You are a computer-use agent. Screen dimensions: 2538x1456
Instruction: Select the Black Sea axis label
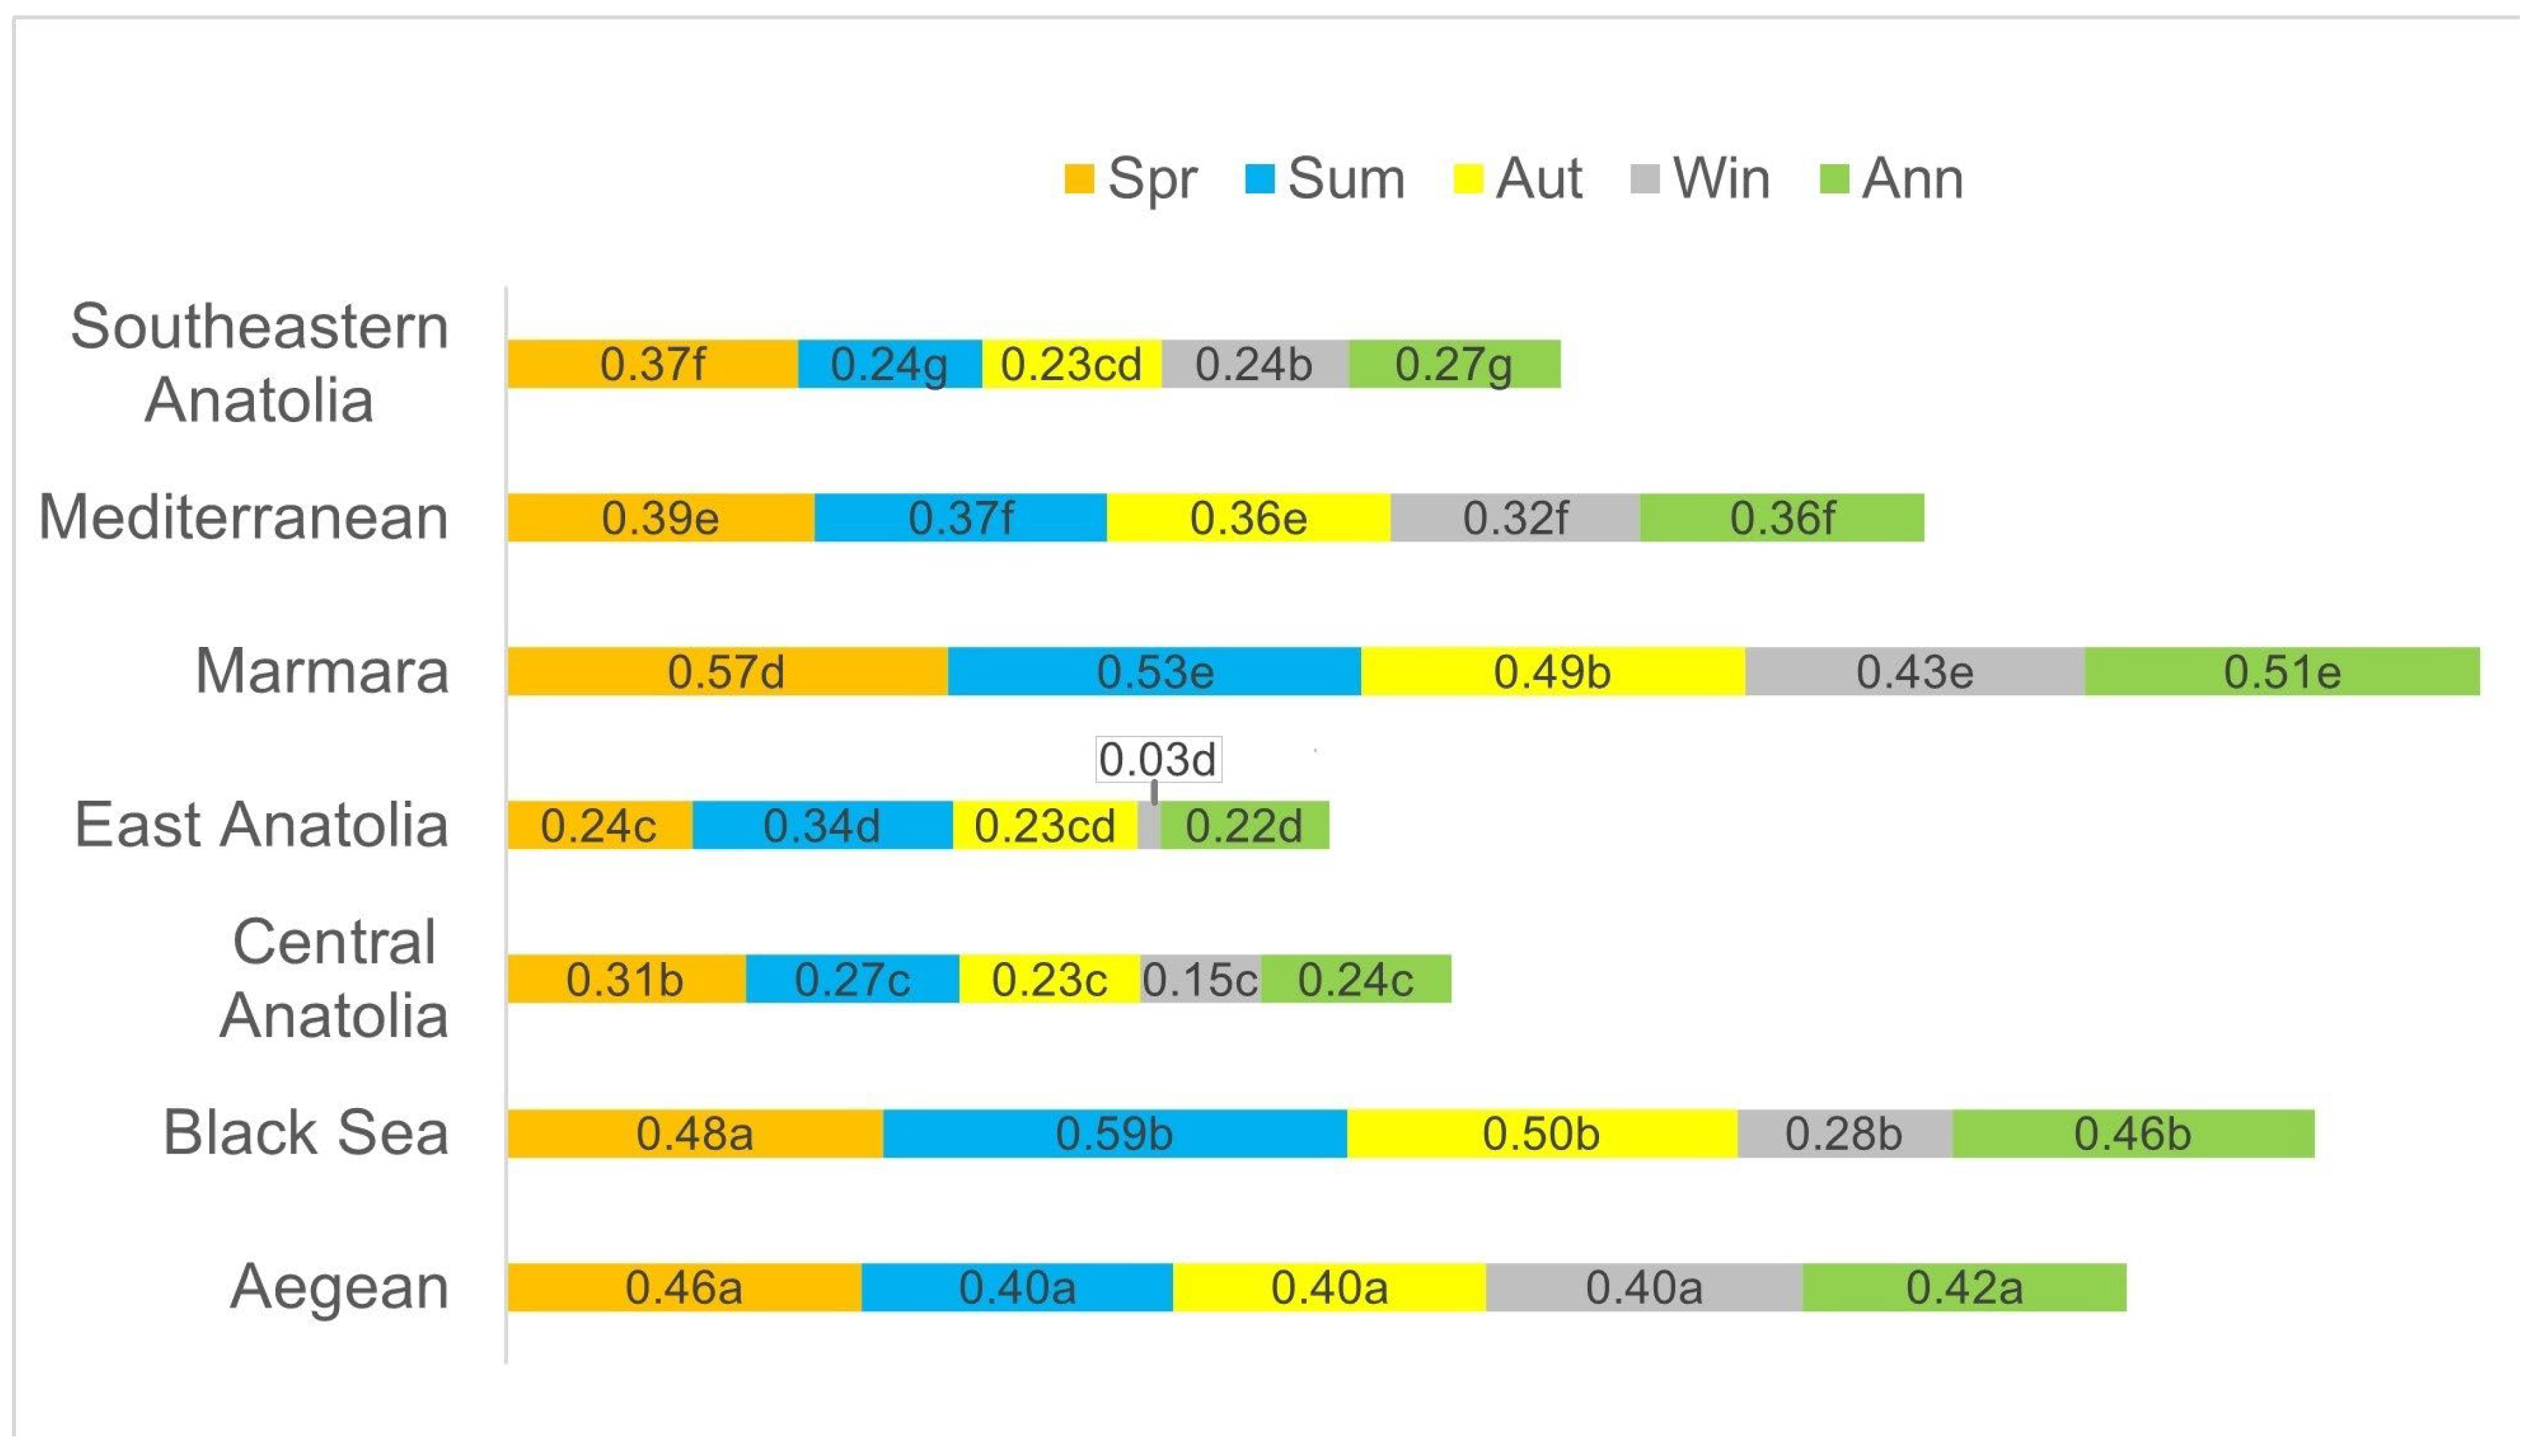click(x=306, y=1133)
